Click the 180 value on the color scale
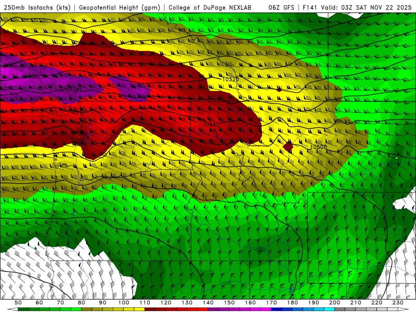 [292, 303]
